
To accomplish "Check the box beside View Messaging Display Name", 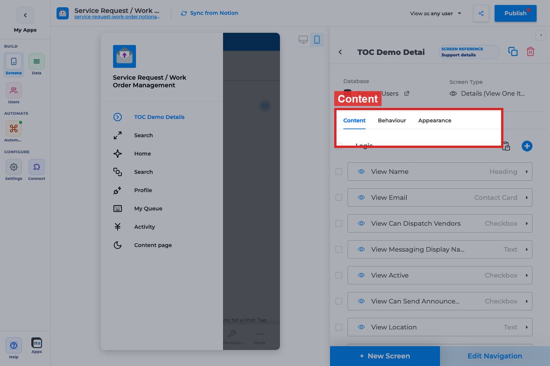I will point(339,249).
